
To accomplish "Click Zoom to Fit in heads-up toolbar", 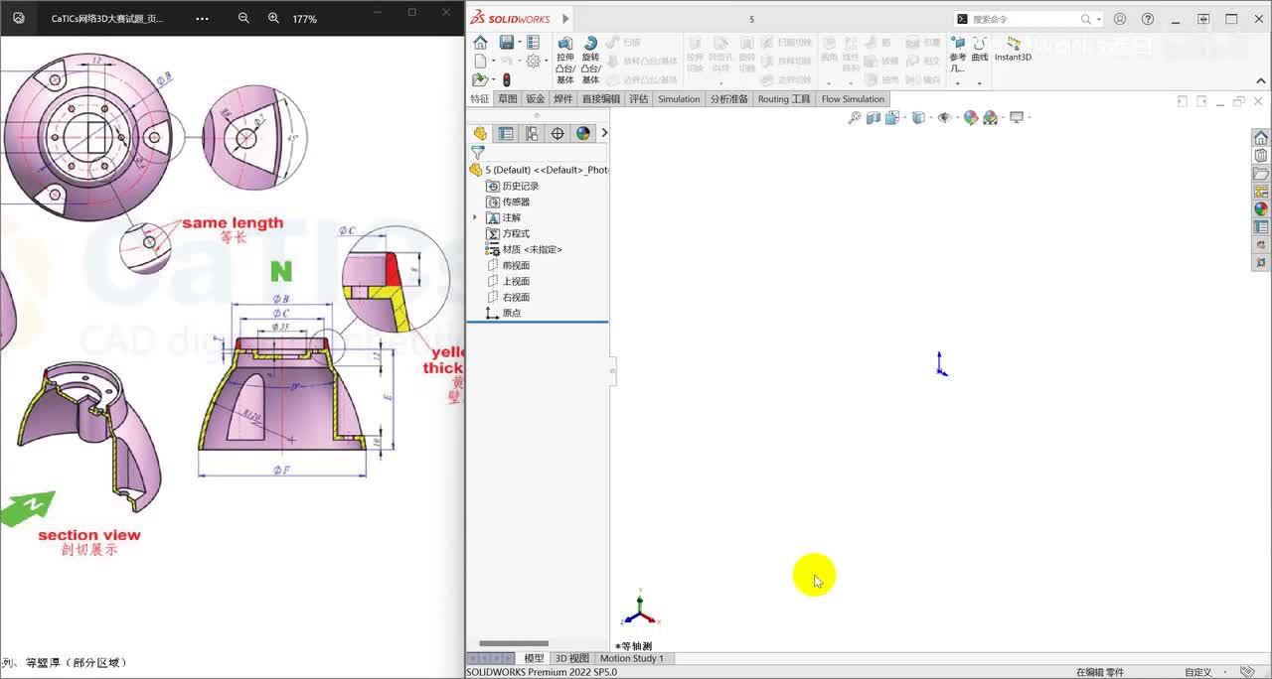I will 855,117.
